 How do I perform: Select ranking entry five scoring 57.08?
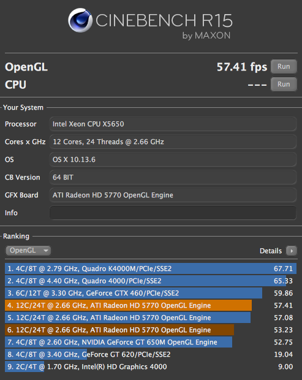click(151, 317)
